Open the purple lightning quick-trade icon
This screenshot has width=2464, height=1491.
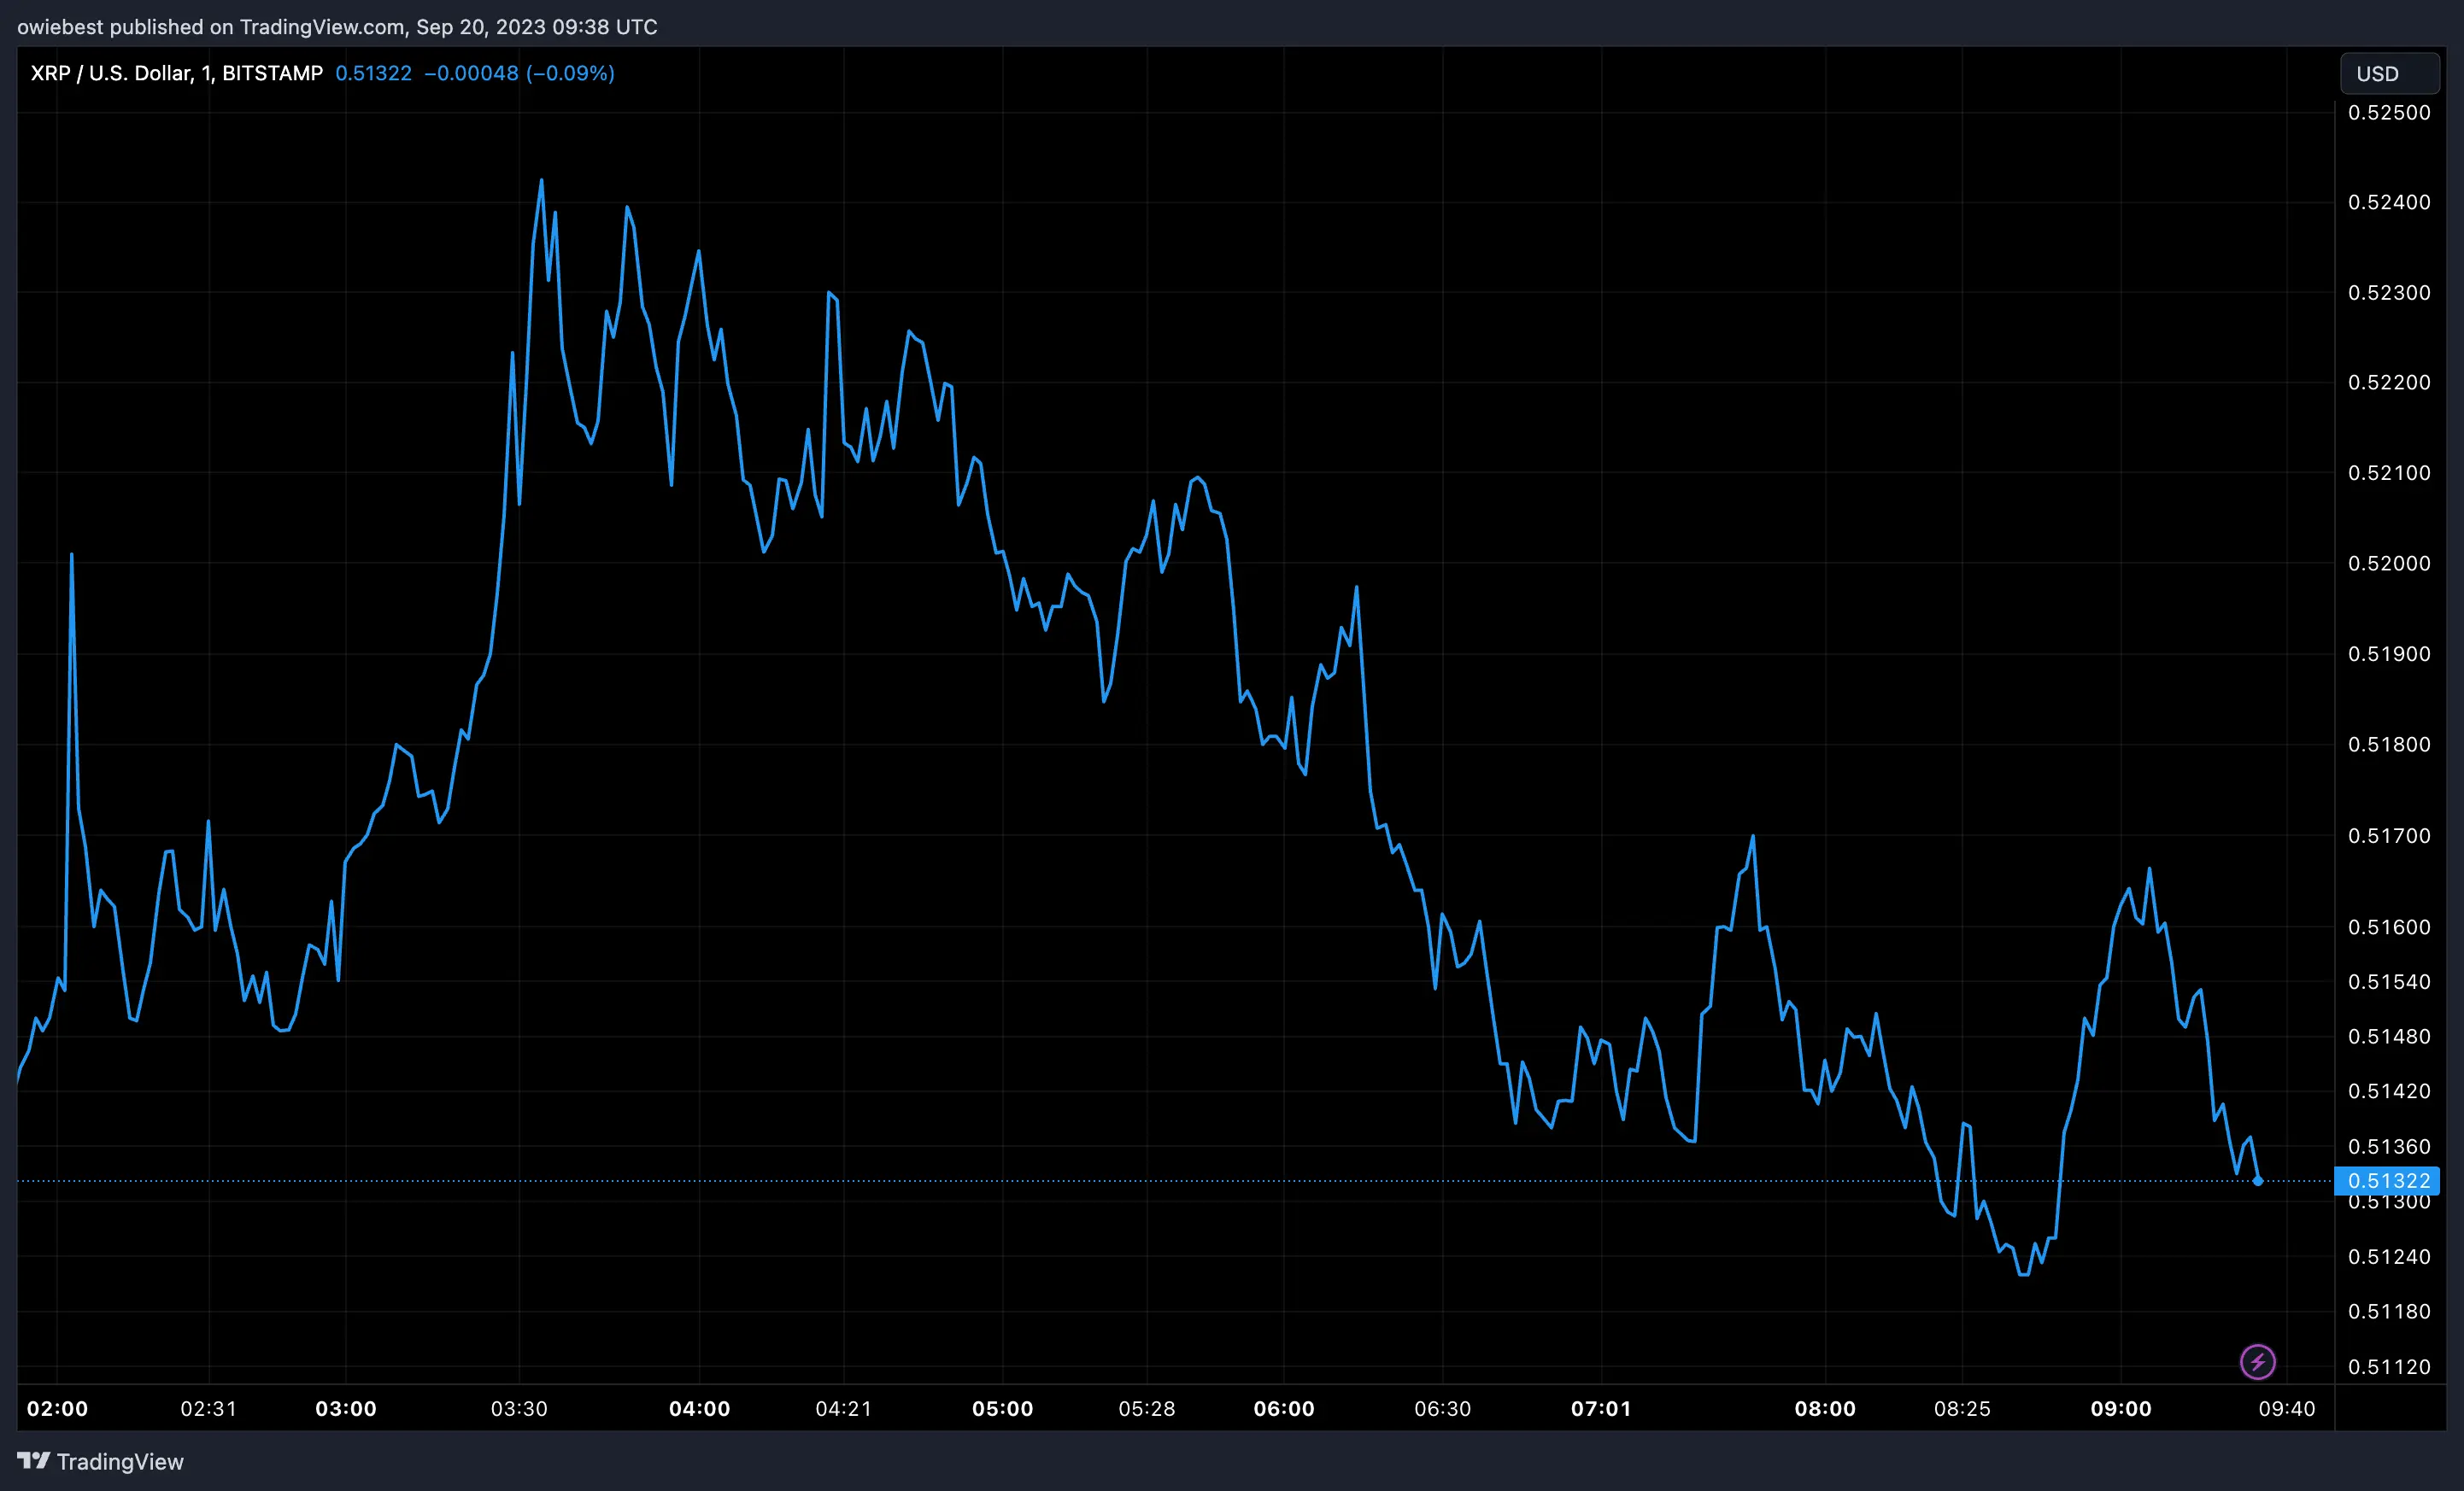click(x=2257, y=1361)
